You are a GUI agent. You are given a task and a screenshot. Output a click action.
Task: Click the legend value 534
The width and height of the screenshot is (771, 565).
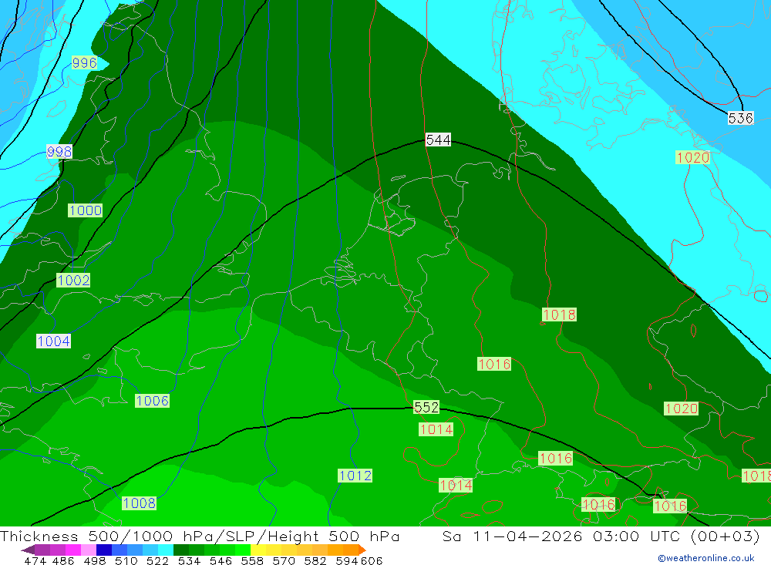point(190,560)
